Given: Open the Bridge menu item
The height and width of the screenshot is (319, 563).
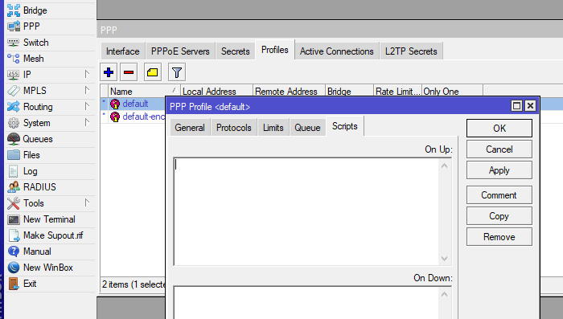Looking at the screenshot, I should pyautogui.click(x=50, y=10).
